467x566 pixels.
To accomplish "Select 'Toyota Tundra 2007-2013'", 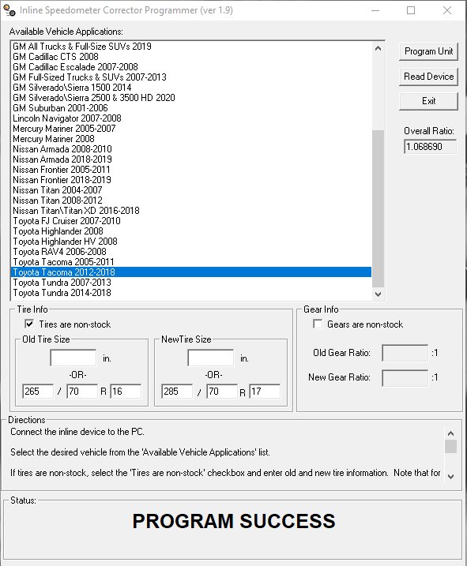I will click(x=191, y=283).
